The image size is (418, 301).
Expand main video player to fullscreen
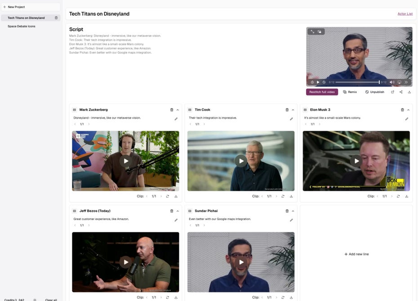click(x=312, y=31)
